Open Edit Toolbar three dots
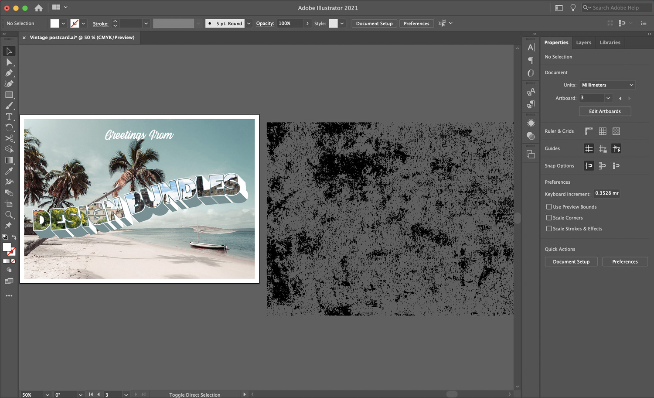 [9, 295]
